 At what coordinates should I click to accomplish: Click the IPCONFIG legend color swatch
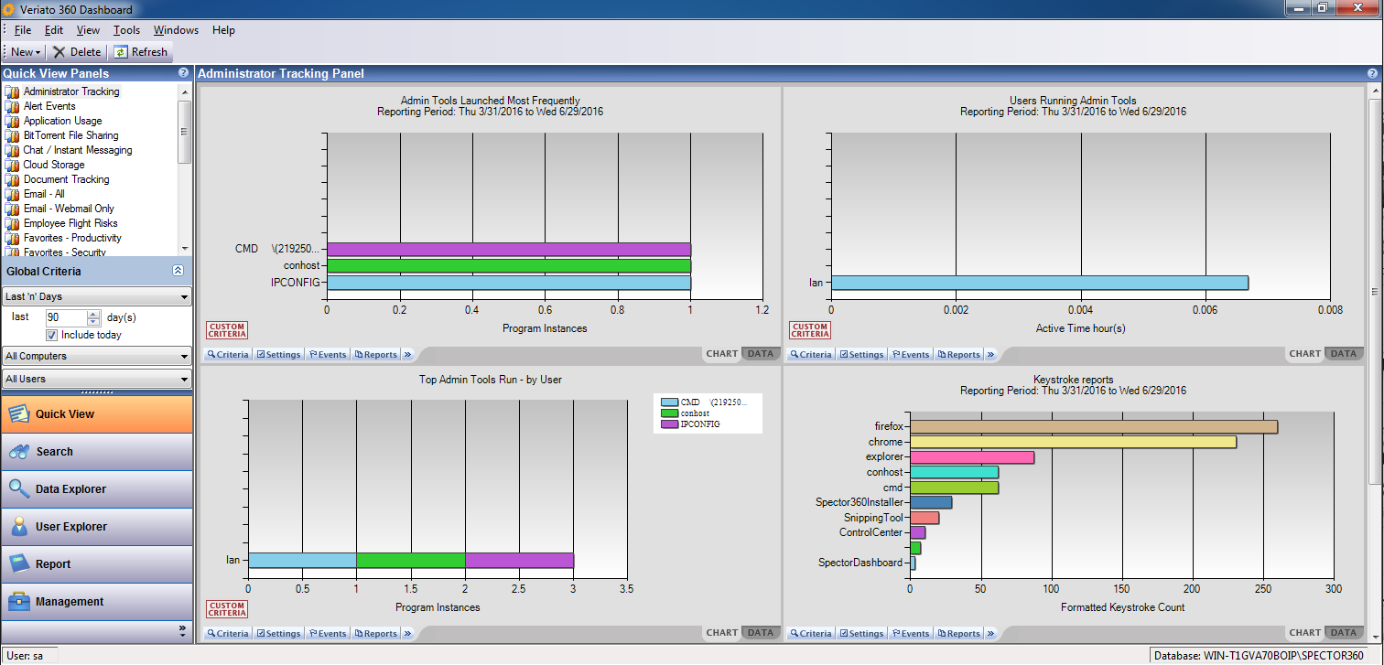pyautogui.click(x=669, y=425)
